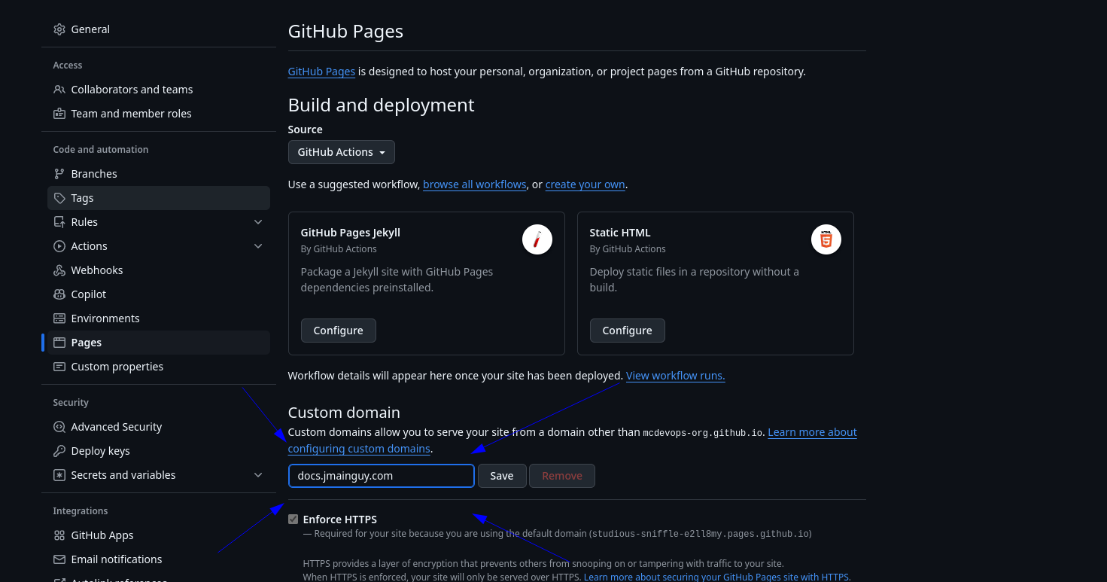Click the GitHub Pages Jekyll card title
The width and height of the screenshot is (1107, 582).
(351, 233)
